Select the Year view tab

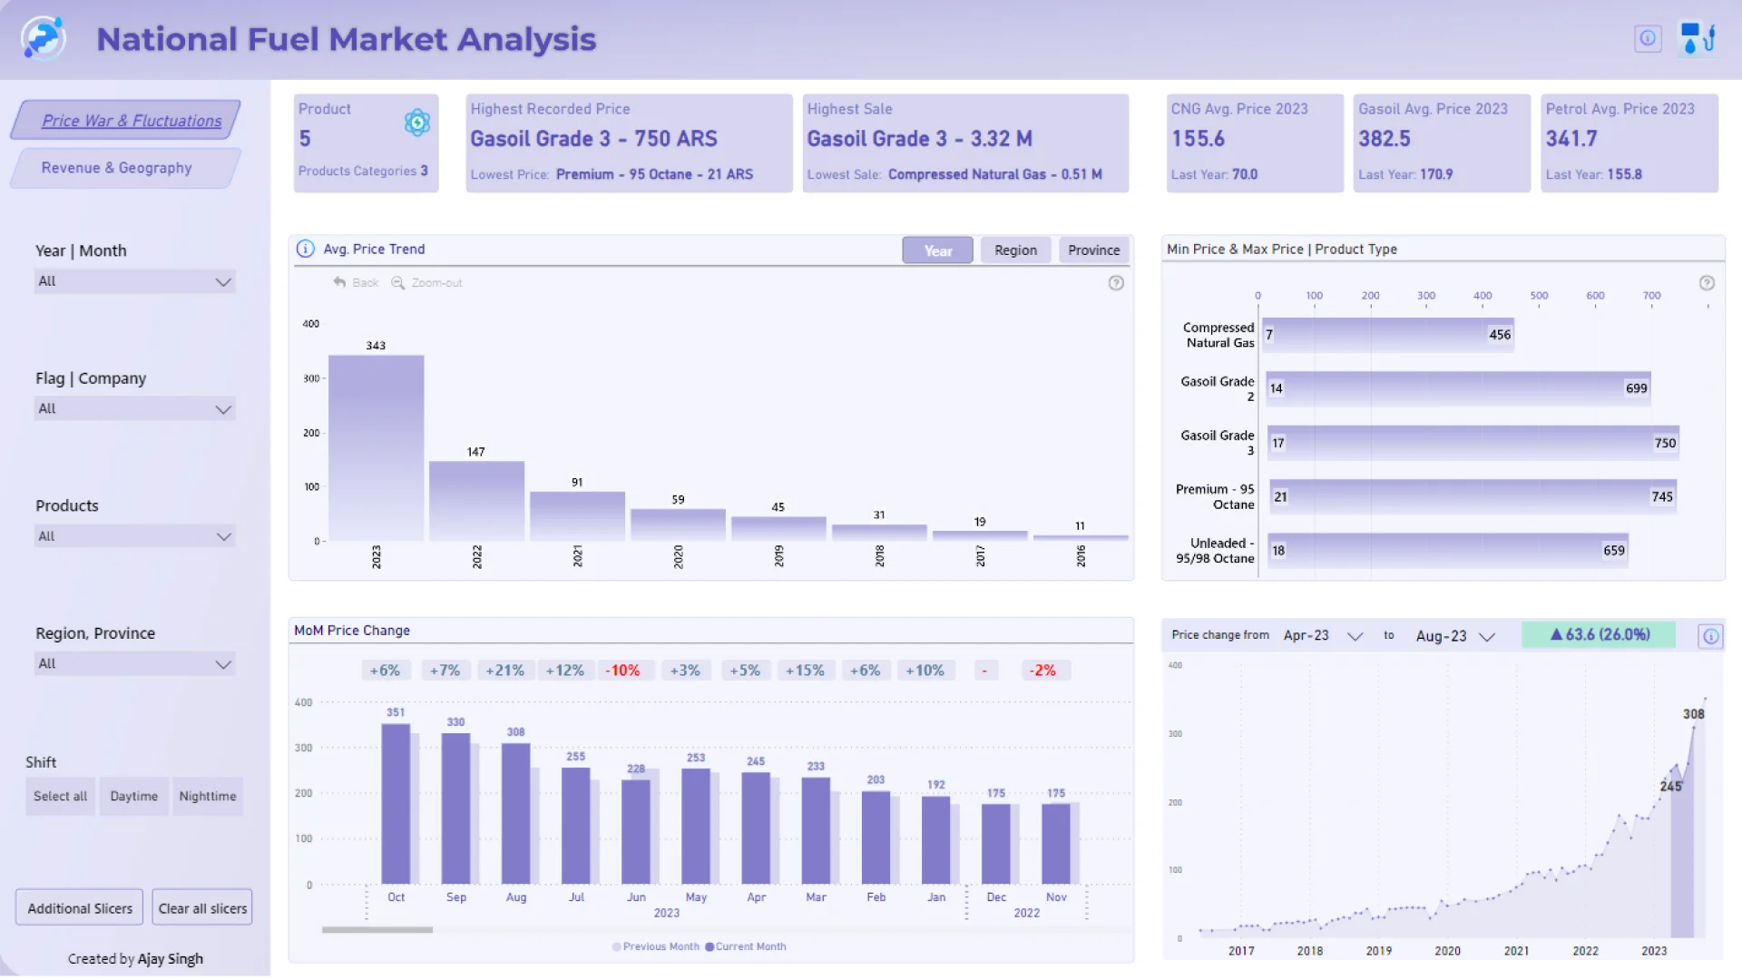[x=937, y=250]
